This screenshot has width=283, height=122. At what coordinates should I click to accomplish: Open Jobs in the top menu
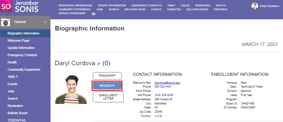click(x=100, y=9)
